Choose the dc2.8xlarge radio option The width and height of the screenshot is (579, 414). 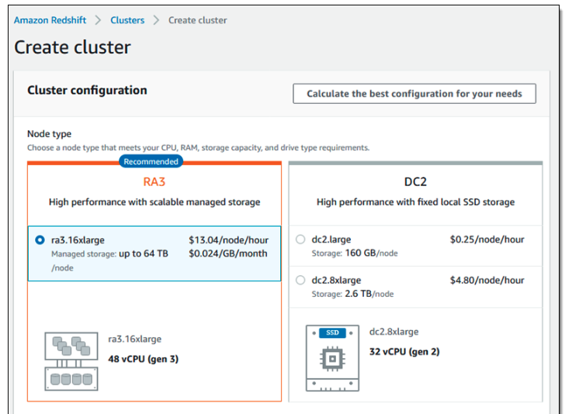click(x=300, y=280)
